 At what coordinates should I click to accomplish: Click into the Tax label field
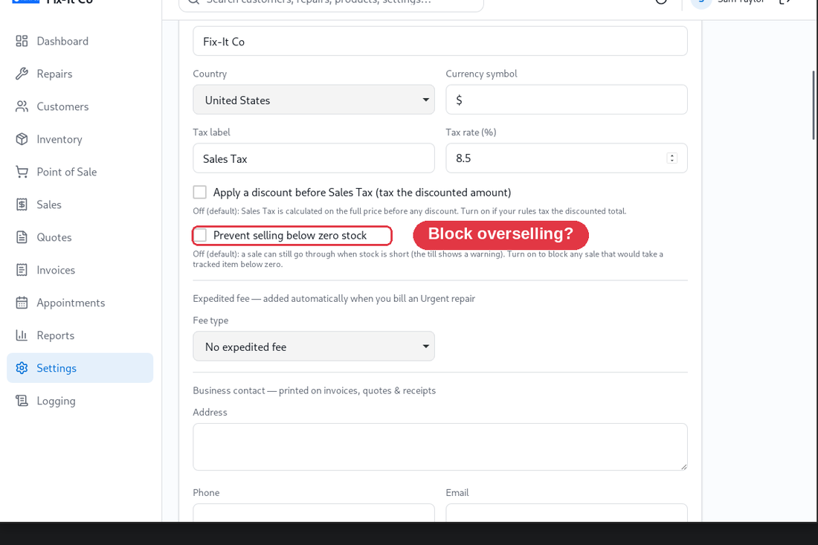tap(314, 158)
